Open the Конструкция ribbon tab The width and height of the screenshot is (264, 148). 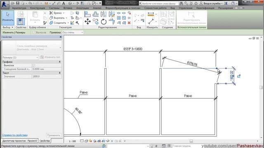coord(38,8)
